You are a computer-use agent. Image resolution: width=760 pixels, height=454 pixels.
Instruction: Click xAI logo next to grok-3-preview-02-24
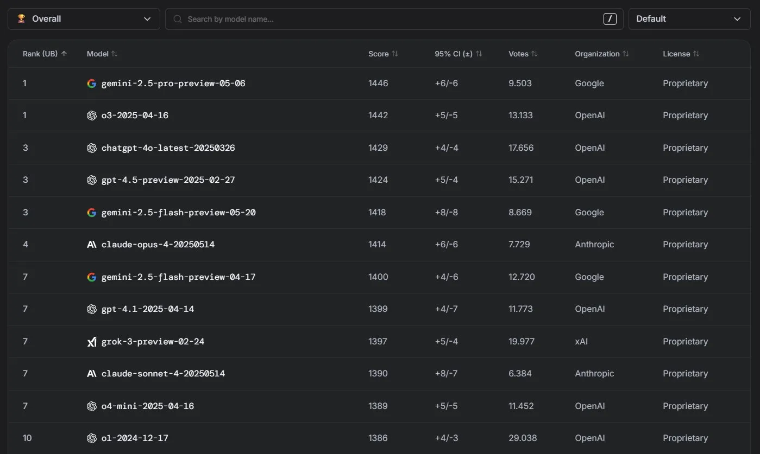click(x=92, y=342)
